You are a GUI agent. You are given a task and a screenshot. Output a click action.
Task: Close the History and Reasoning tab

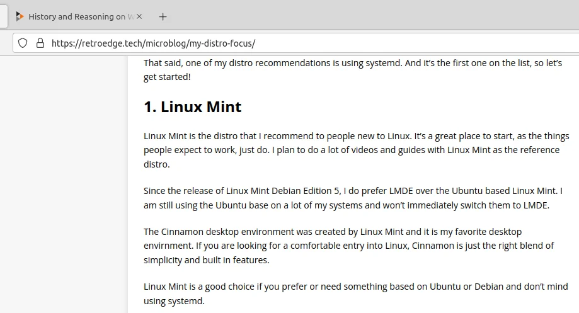tap(139, 16)
